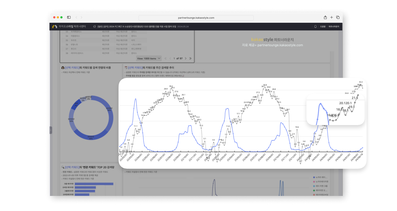Open the 파트너라운지 link in header
Viewport: 397px width, 211px height.
coord(334,26)
